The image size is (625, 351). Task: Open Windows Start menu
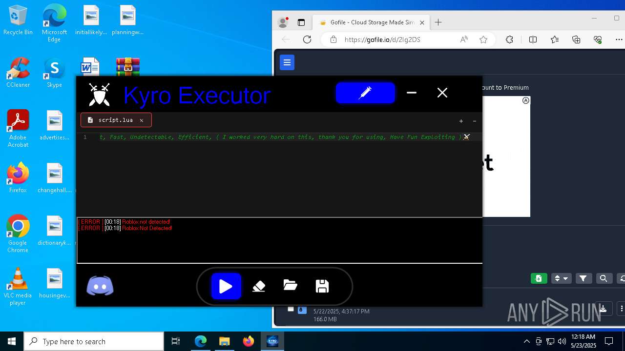point(12,341)
